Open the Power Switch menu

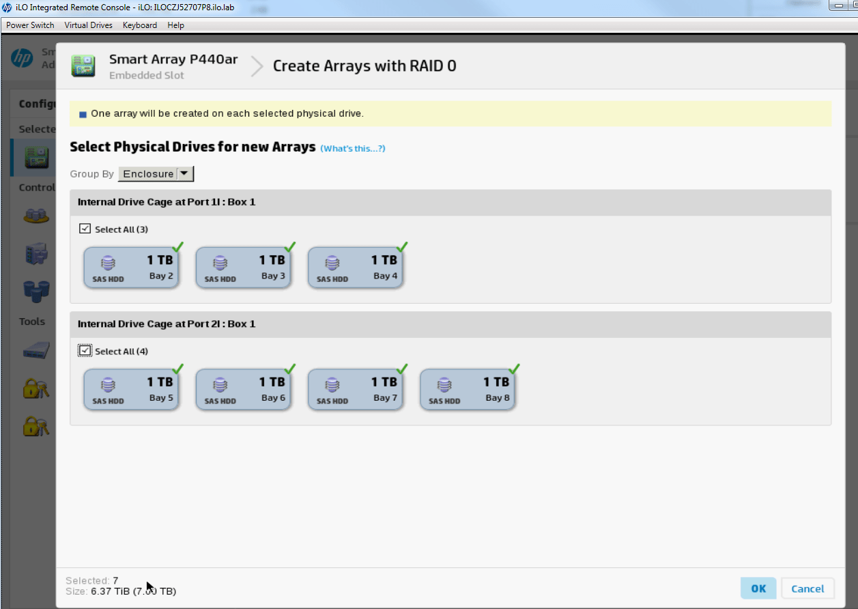click(29, 25)
